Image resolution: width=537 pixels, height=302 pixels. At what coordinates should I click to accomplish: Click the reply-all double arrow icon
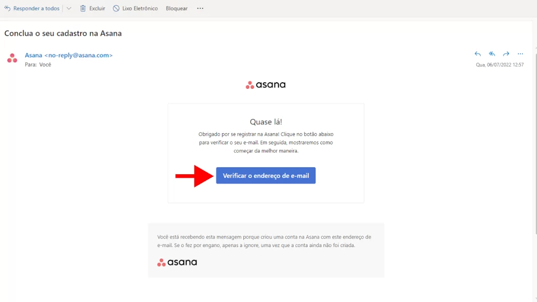click(492, 54)
